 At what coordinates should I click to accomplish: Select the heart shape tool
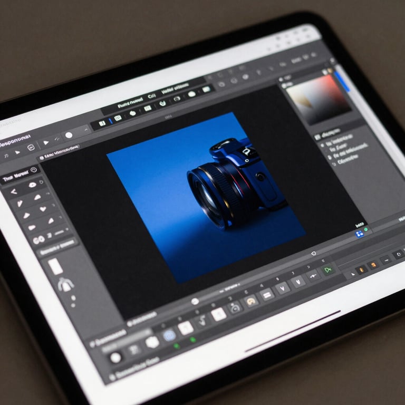[43, 209]
